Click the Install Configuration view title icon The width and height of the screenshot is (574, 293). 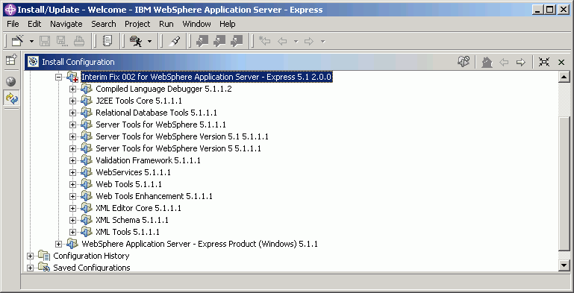(34, 62)
